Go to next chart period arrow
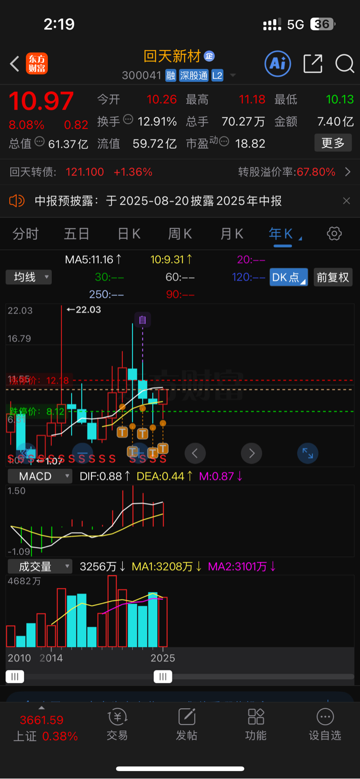360x779 pixels. tap(252, 453)
